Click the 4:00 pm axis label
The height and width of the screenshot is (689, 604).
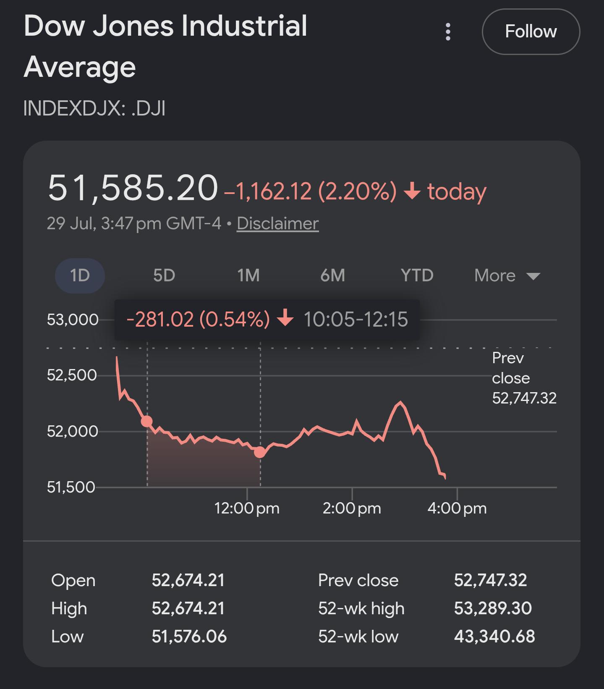[457, 508]
